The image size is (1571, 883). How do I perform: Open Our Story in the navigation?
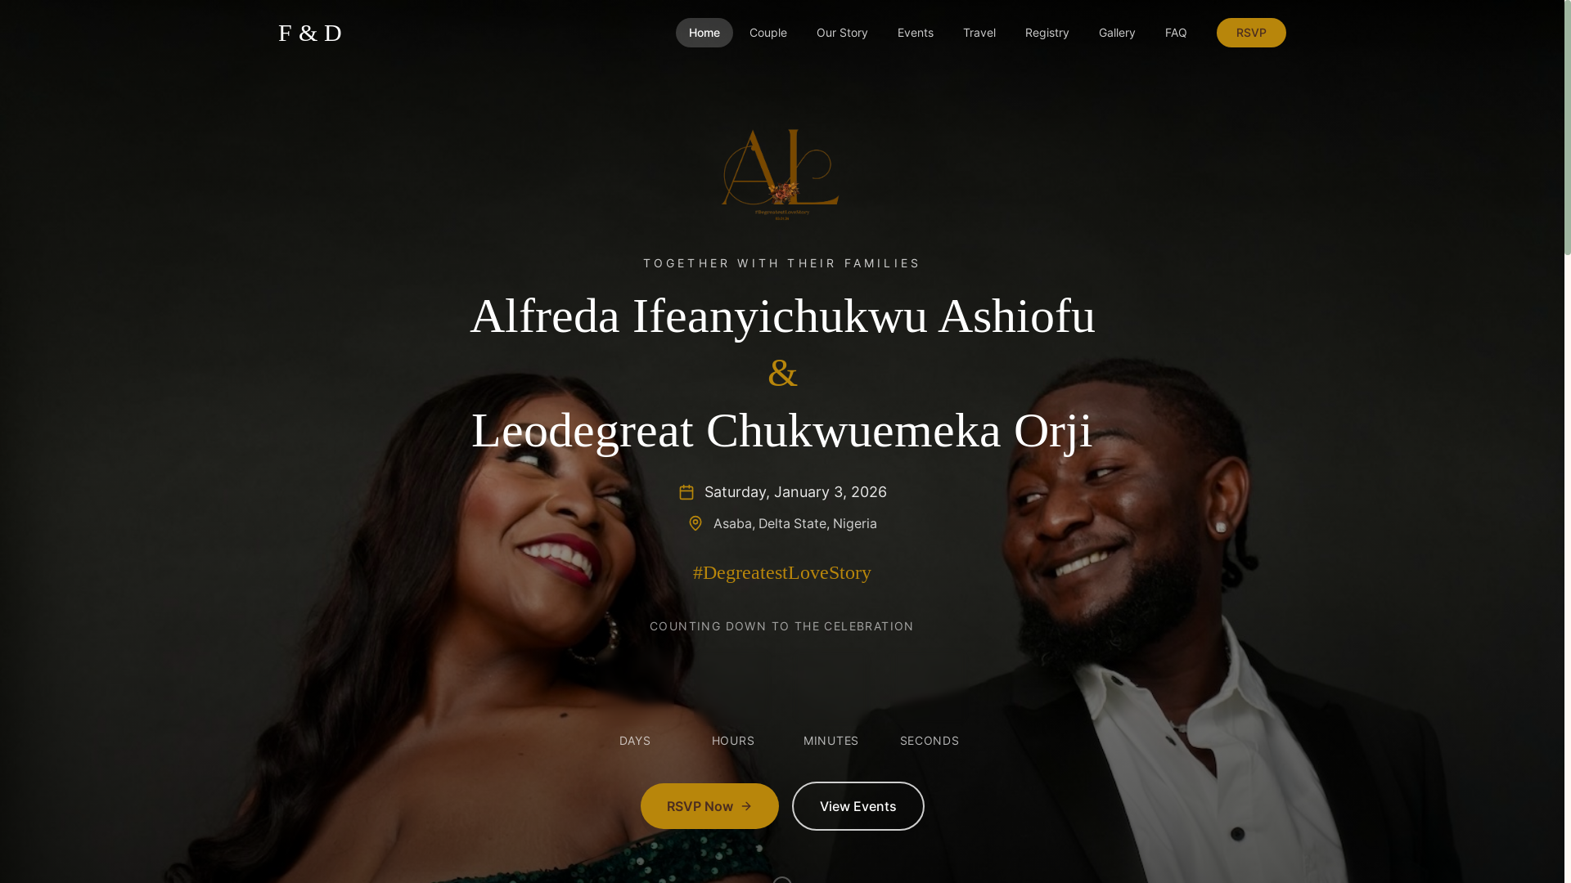pyautogui.click(x=842, y=33)
